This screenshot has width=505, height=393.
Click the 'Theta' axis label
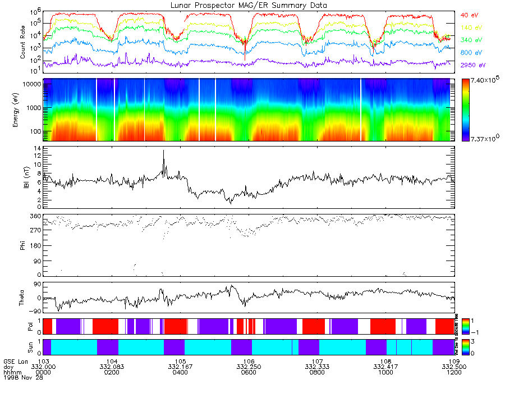click(x=21, y=298)
